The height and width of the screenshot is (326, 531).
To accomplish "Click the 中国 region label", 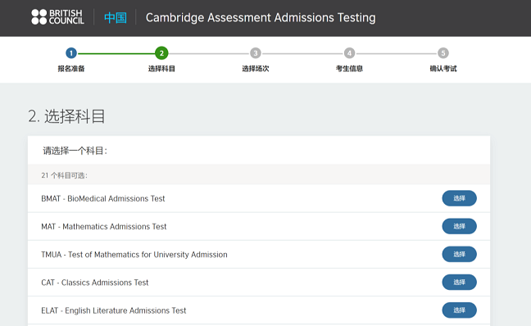I will 116,17.
